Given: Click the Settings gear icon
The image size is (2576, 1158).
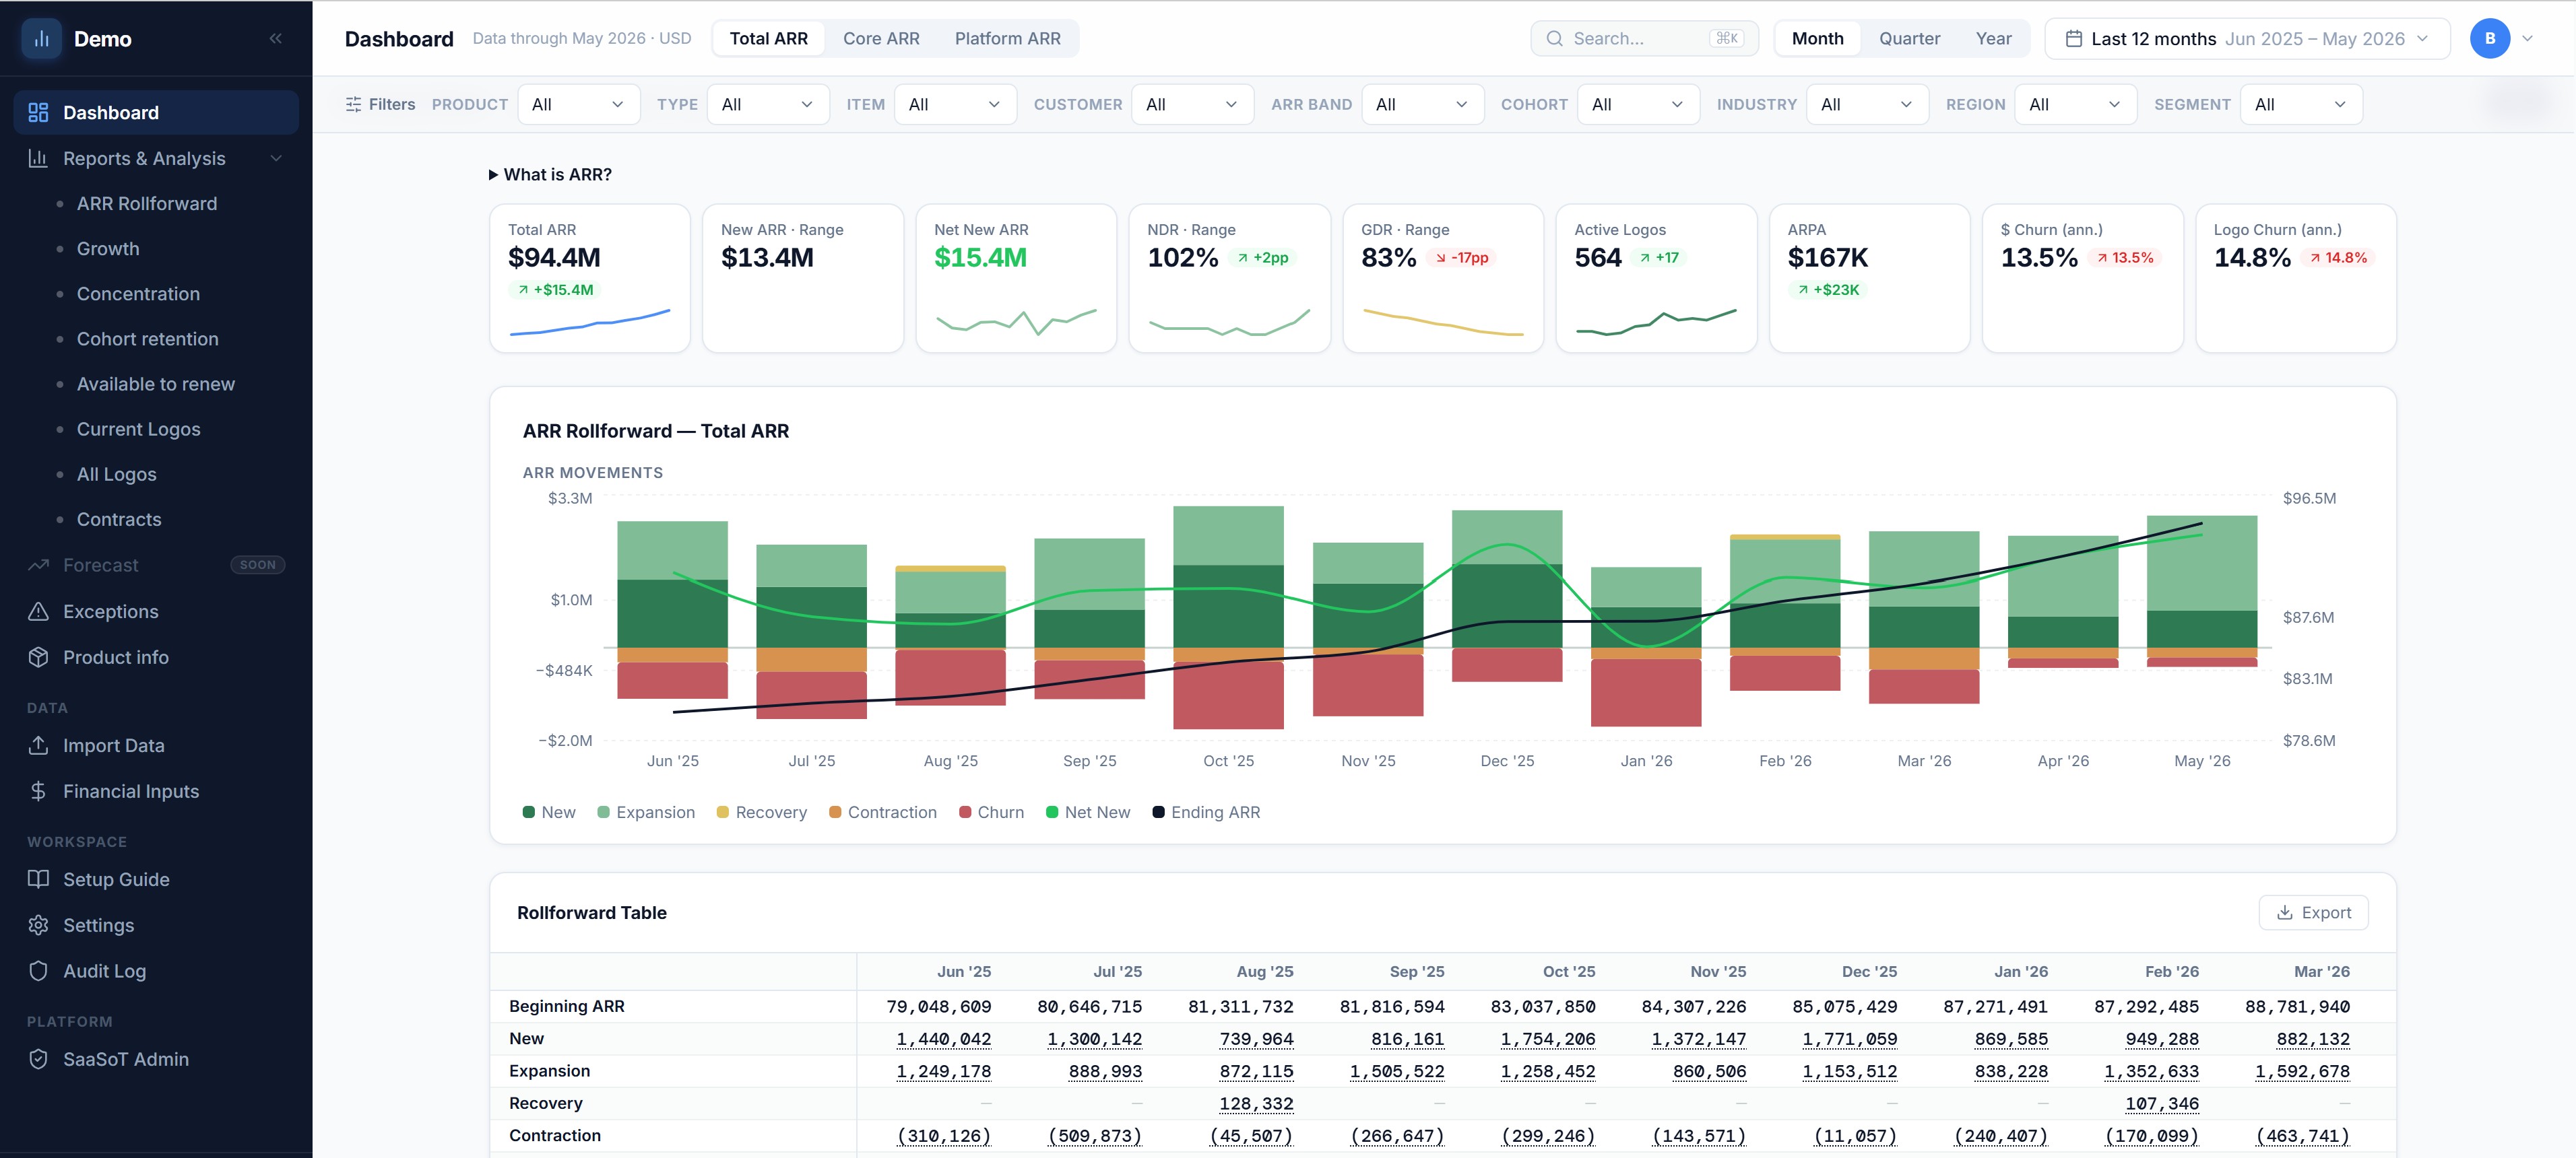Looking at the screenshot, I should pyautogui.click(x=38, y=924).
